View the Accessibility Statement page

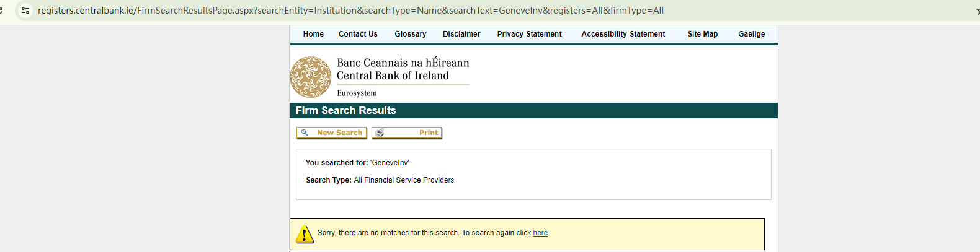(x=623, y=34)
